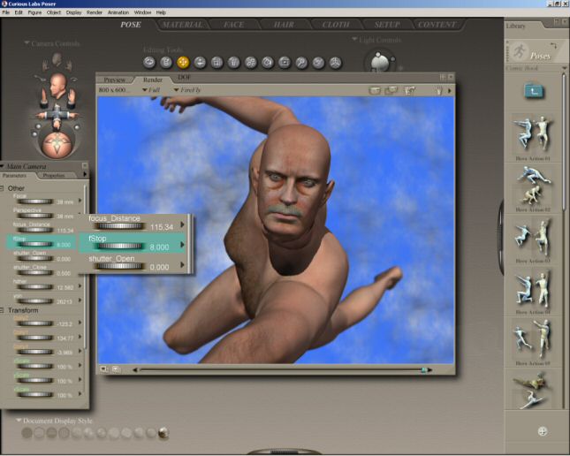Select the Translate In/Out editing tool
Screen dimensions: 570x456
click(x=200, y=63)
